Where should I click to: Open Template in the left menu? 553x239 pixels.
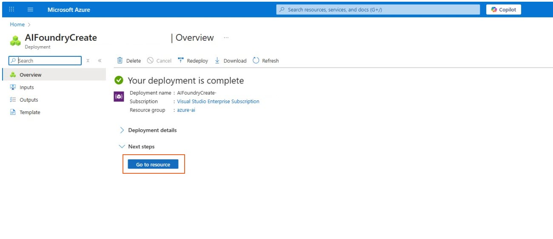(x=30, y=112)
